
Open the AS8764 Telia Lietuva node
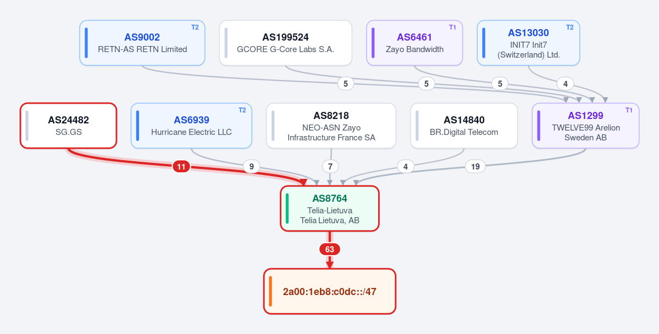tap(330, 208)
